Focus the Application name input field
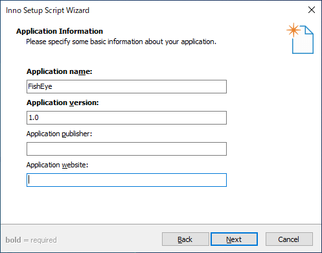This screenshot has height=253, width=322. pos(126,86)
